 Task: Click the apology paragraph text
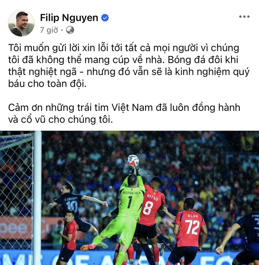[129, 66]
